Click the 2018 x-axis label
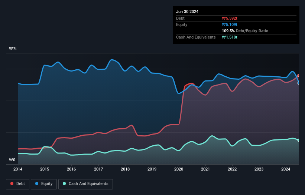 125,169
